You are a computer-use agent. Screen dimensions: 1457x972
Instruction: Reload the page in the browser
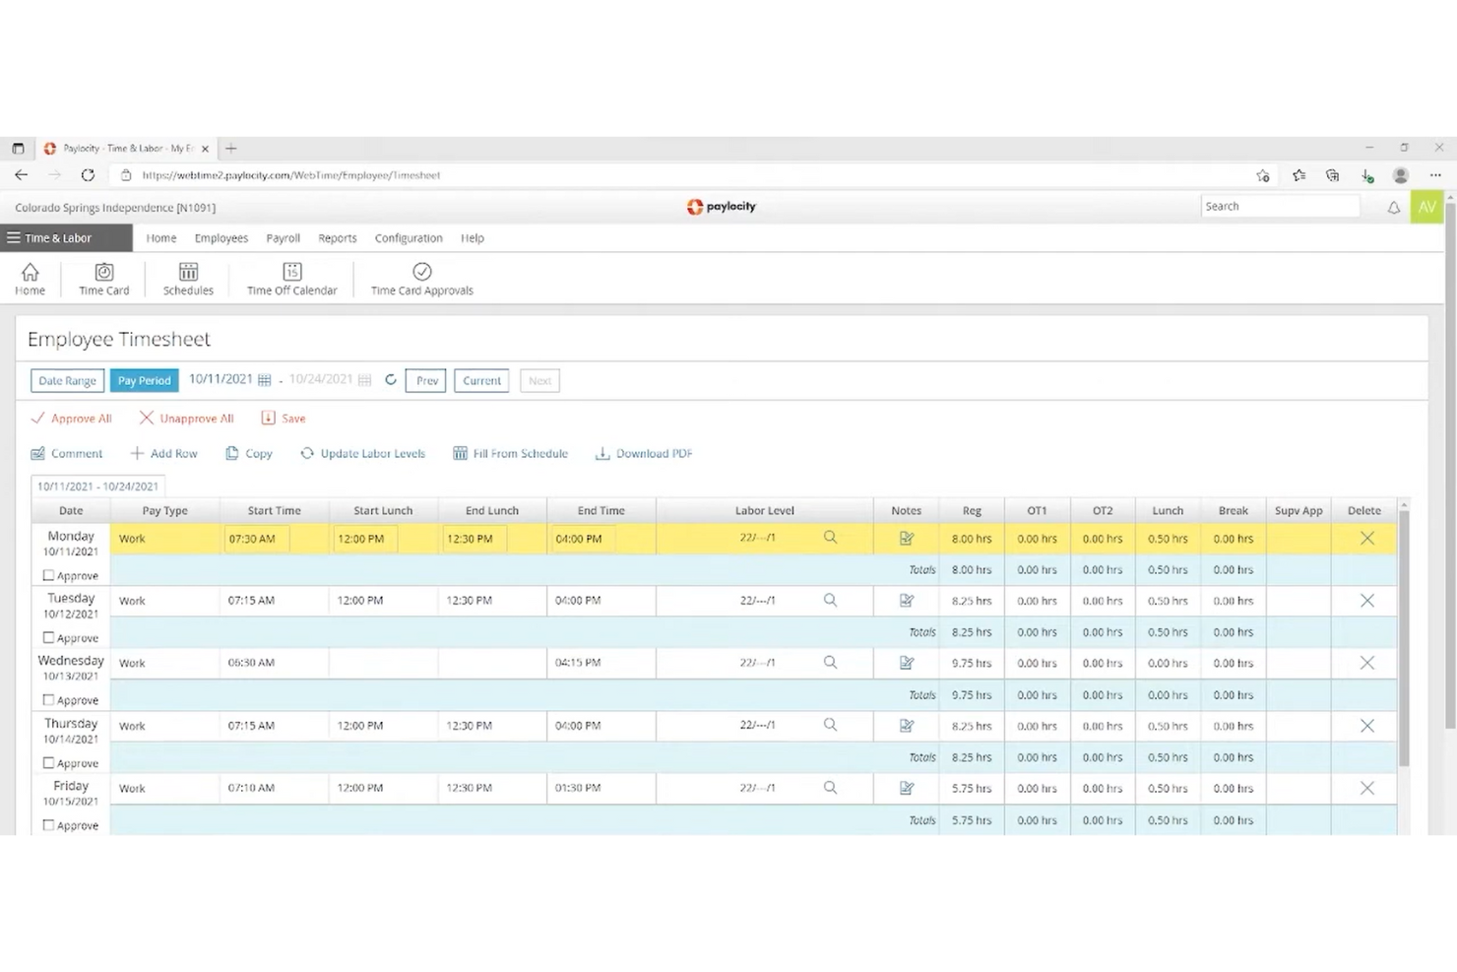click(88, 175)
